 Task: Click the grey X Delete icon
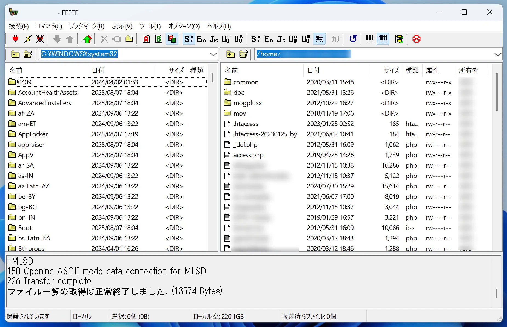click(104, 39)
